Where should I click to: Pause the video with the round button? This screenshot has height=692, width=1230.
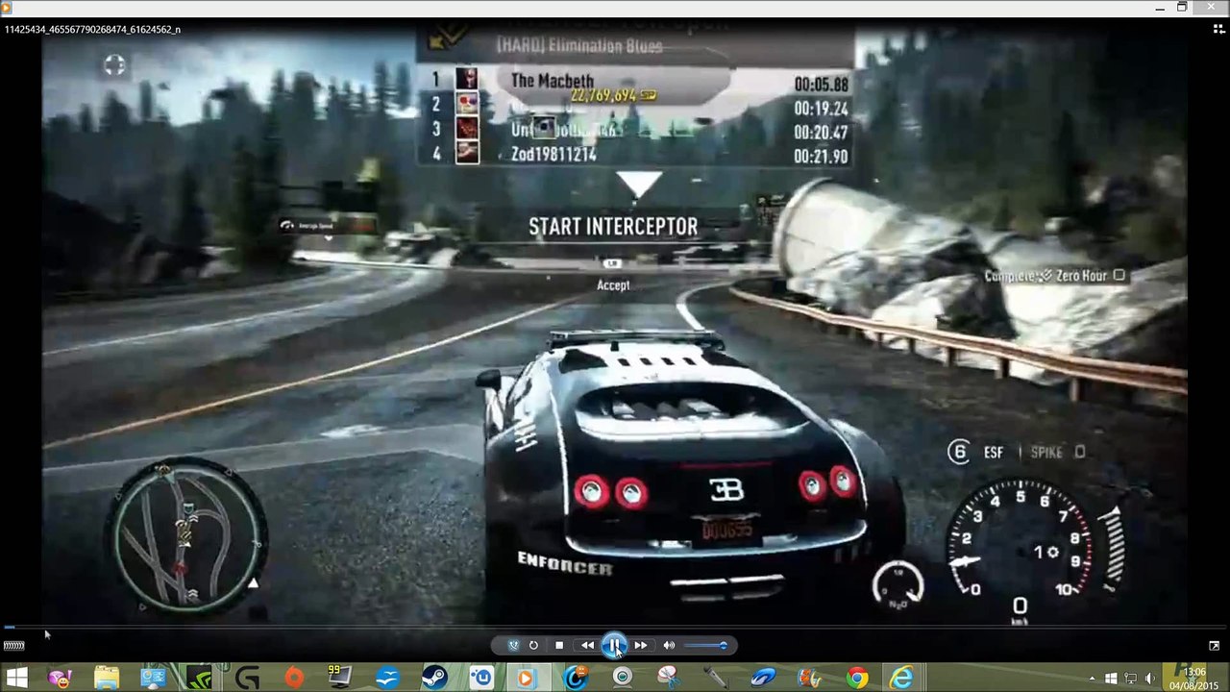tap(614, 646)
